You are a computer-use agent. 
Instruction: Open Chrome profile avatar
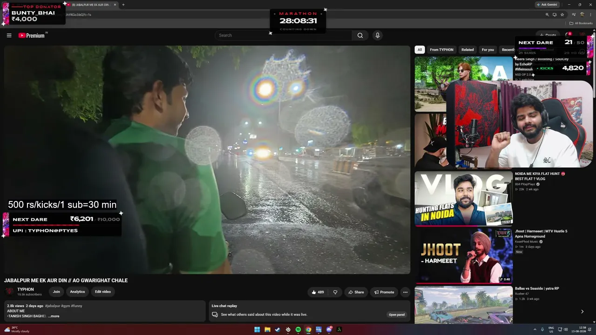pyautogui.click(x=582, y=14)
